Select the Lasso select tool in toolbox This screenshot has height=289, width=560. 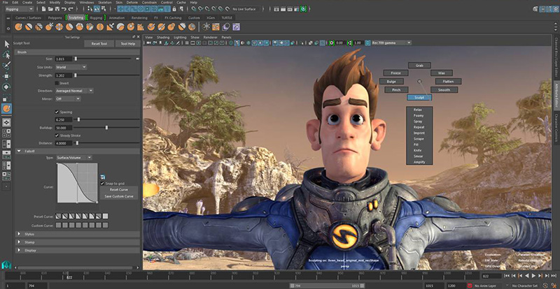[7, 55]
